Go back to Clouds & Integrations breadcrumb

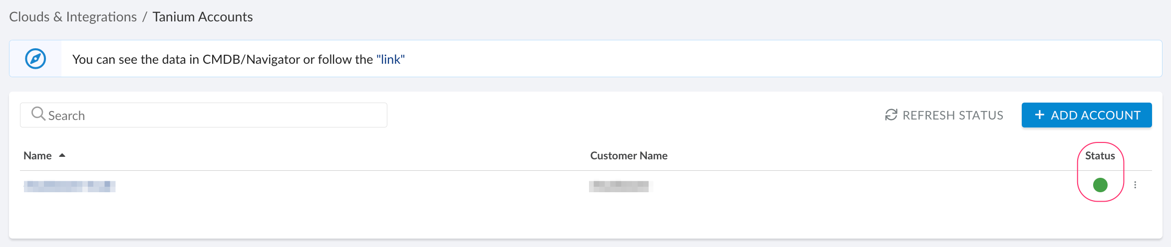(x=73, y=17)
